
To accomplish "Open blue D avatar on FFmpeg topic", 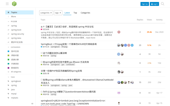I will tap(126, 45).
